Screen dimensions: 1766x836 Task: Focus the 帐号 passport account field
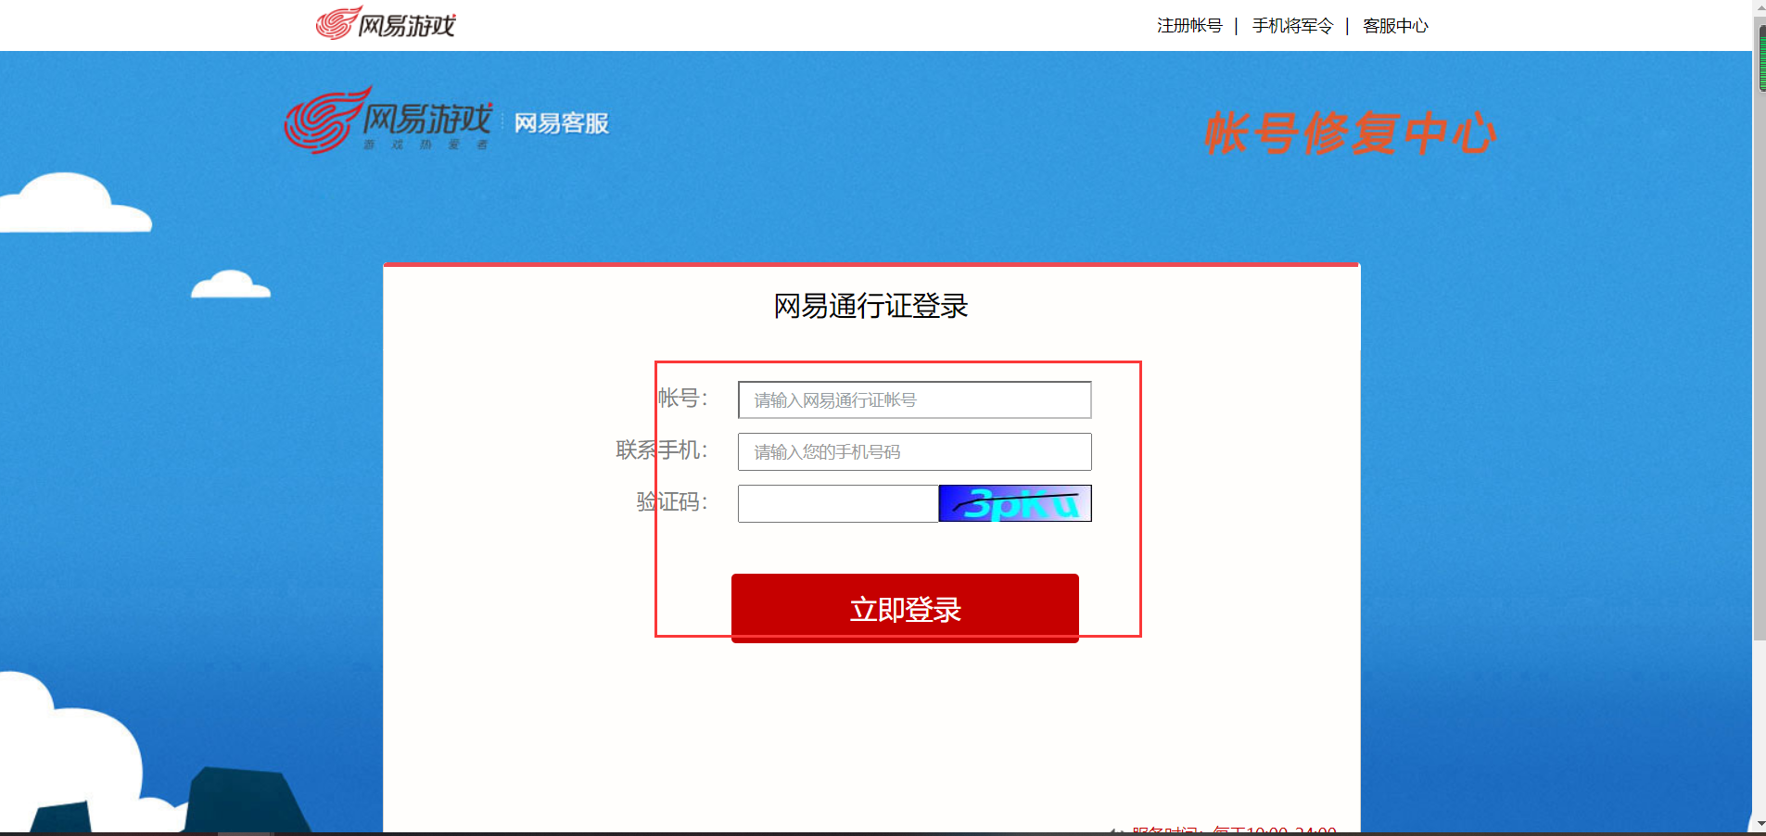(x=914, y=399)
